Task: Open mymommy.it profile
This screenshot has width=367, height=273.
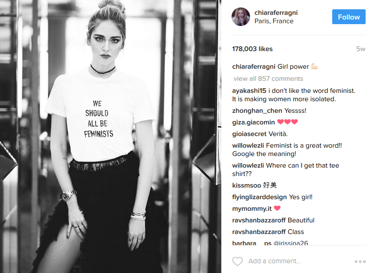Action: 251,208
